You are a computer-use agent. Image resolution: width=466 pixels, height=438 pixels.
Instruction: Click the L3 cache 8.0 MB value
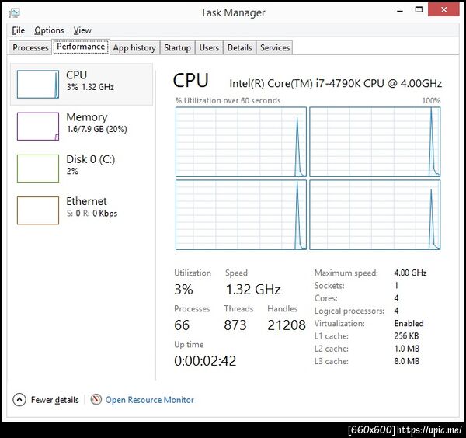[x=407, y=361]
